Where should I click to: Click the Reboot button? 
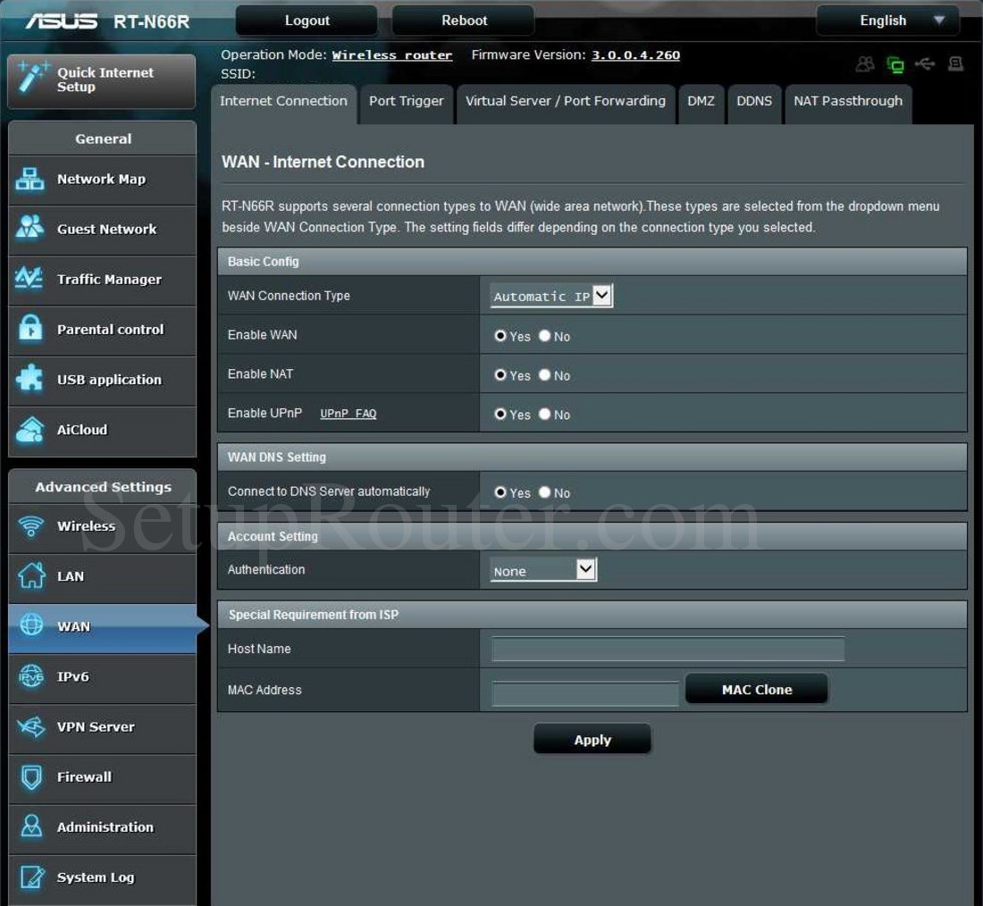point(464,21)
